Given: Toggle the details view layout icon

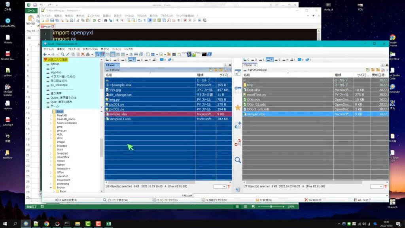Looking at the screenshot, I should [x=148, y=54].
